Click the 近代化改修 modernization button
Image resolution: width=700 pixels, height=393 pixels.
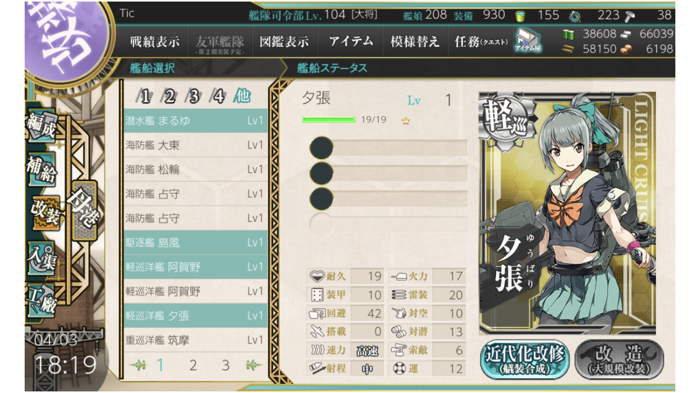tap(524, 359)
